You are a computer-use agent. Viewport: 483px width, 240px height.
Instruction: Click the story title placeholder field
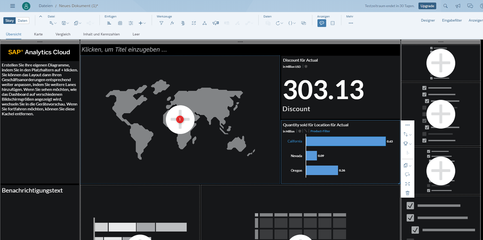(x=240, y=49)
